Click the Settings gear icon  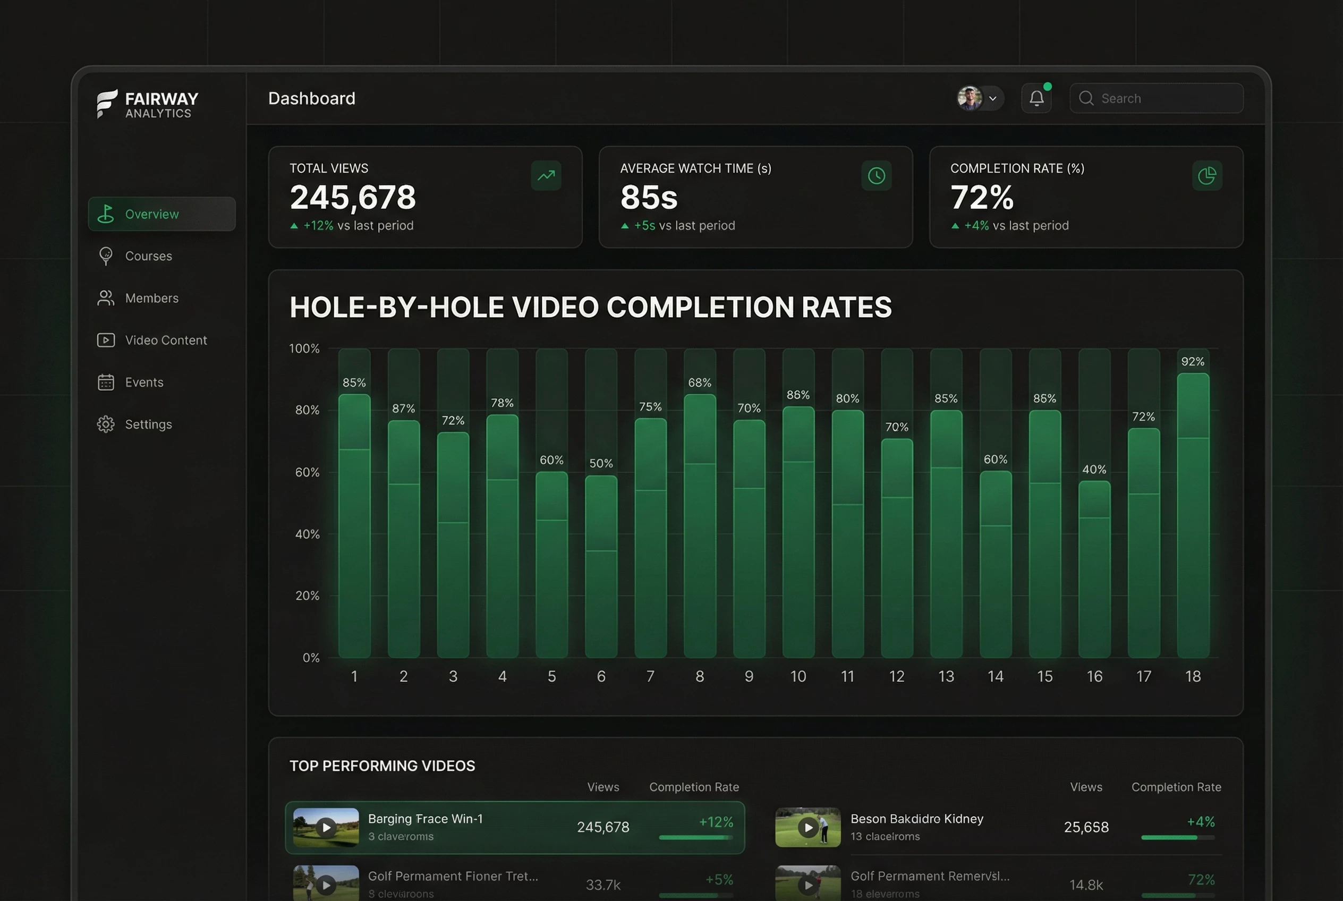(106, 424)
